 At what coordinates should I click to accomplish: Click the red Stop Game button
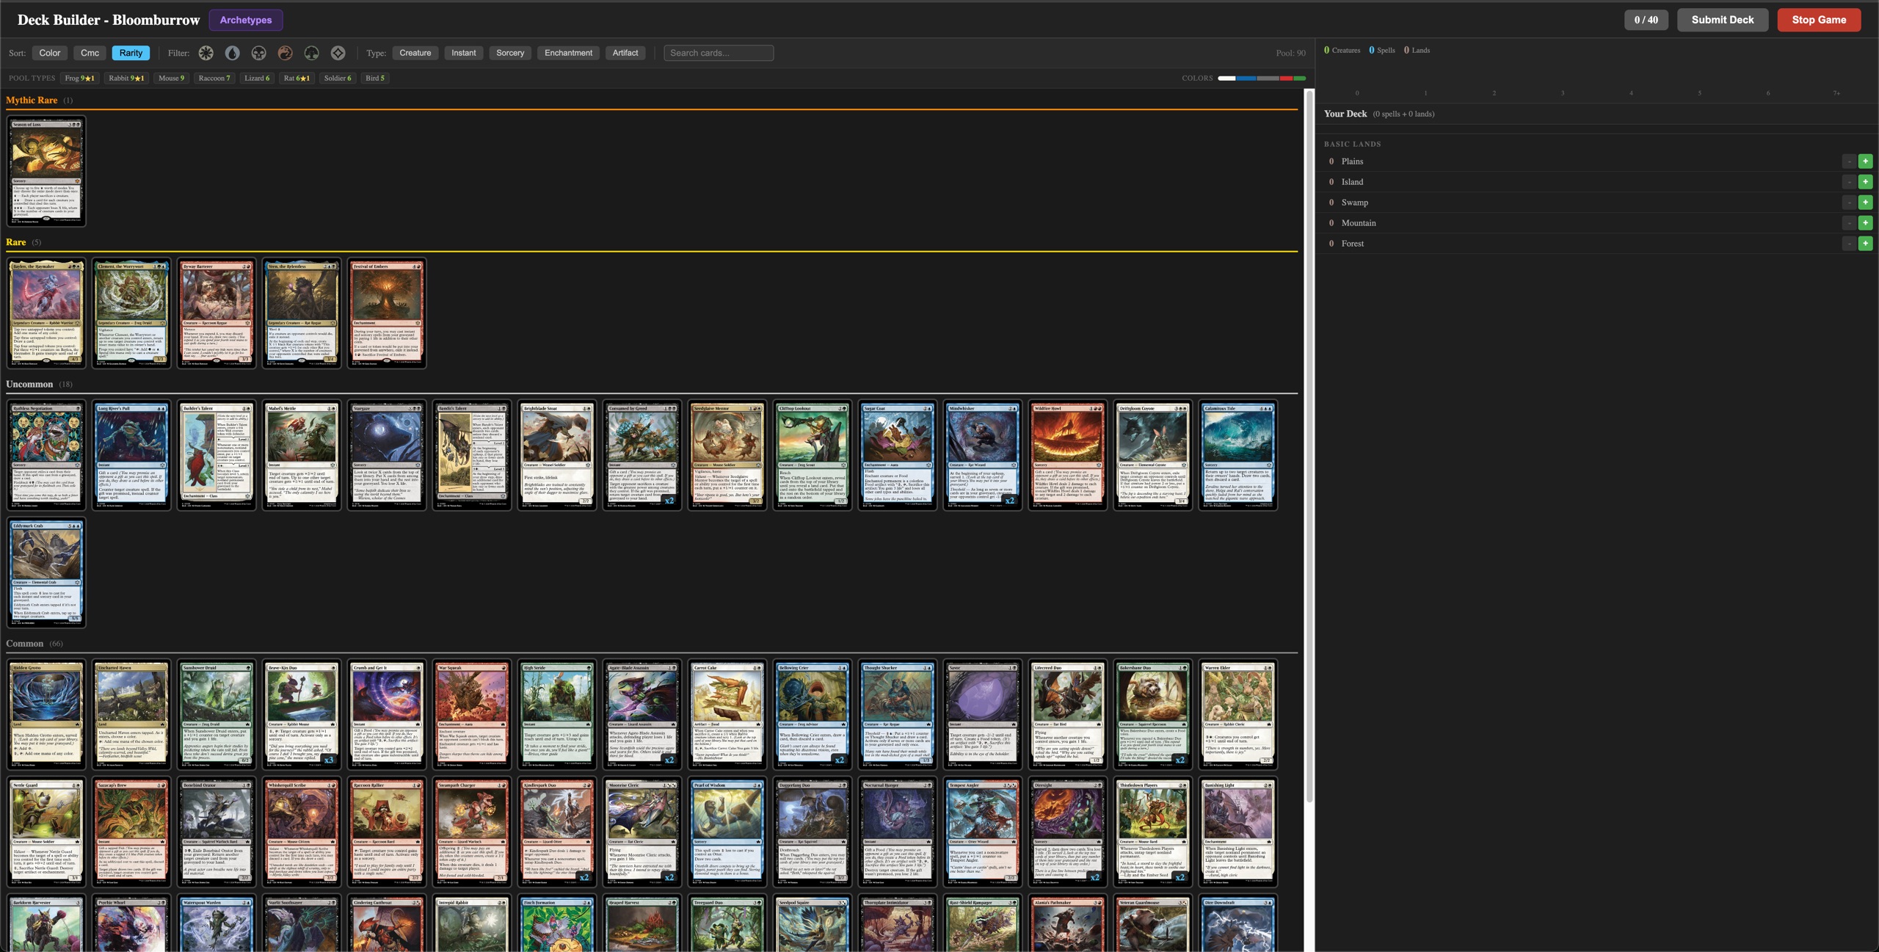click(1819, 20)
